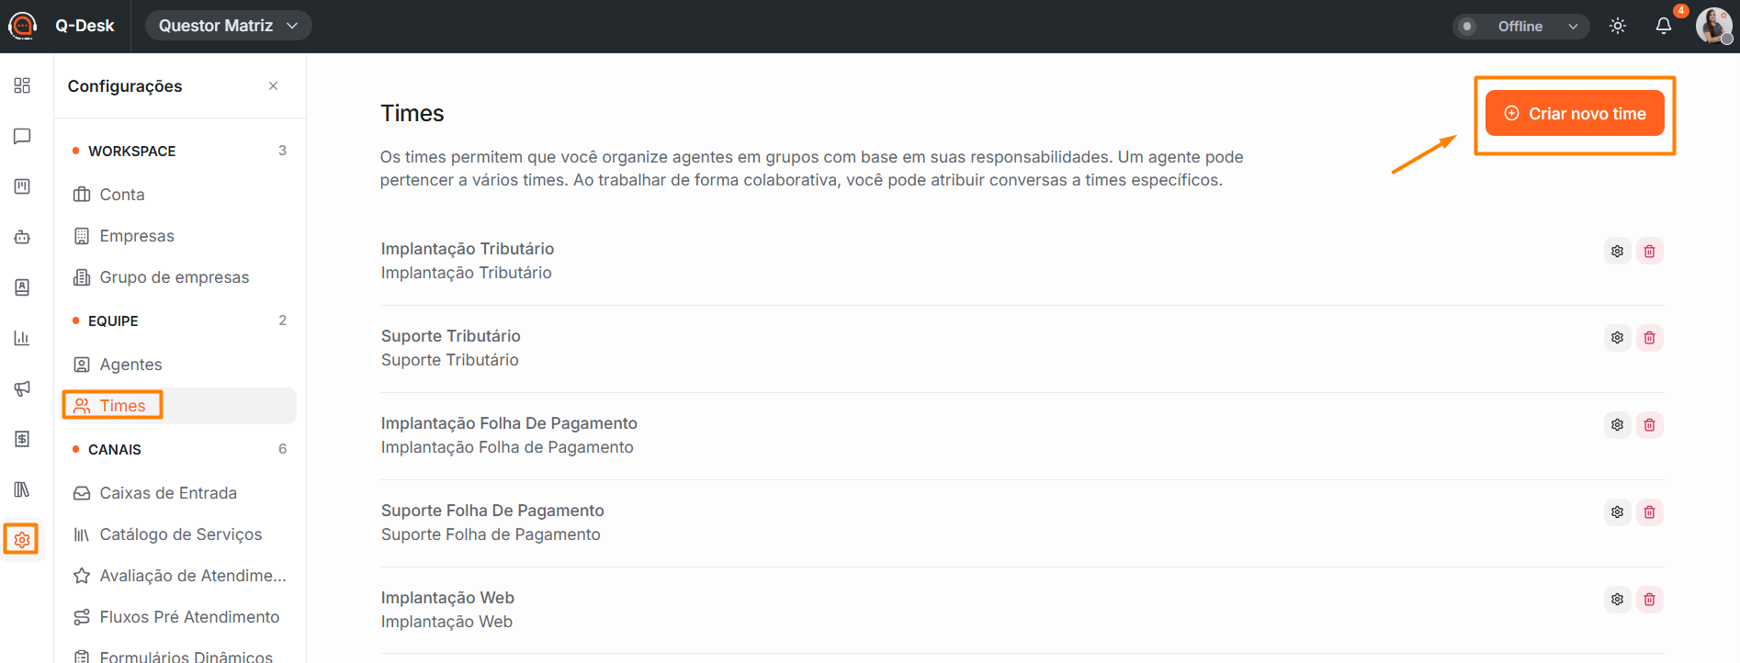Click the Criar novo time button
Image resolution: width=1740 pixels, height=663 pixels.
(x=1575, y=114)
